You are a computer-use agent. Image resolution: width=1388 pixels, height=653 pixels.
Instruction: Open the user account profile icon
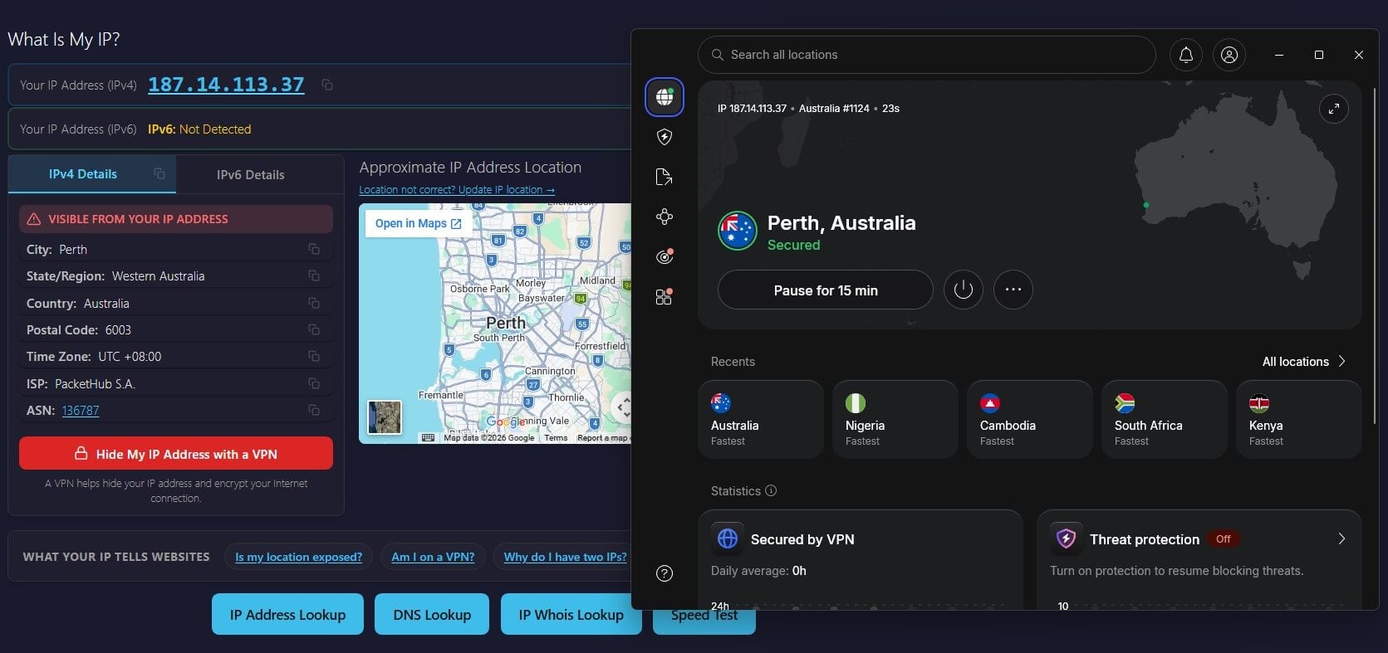[1229, 55]
